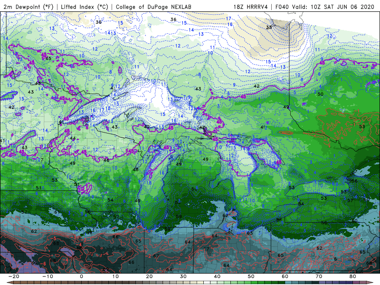Click the '18Z HRRRV4' model run label
Image resolution: width=380 pixels, height=285 pixels.
click(x=251, y=7)
